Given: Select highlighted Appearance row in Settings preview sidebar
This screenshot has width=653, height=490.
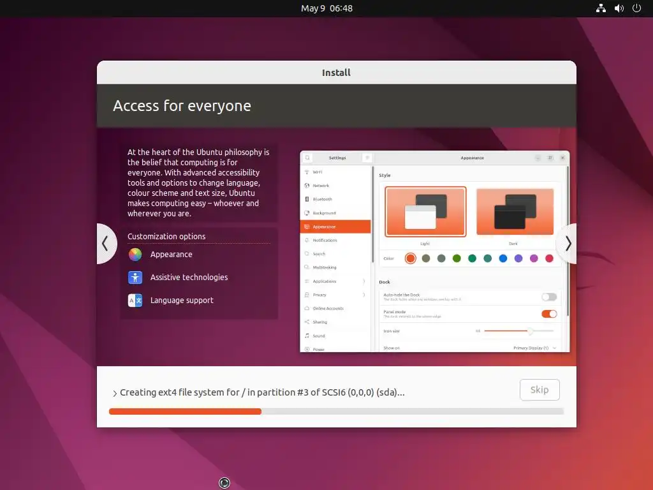Looking at the screenshot, I should 335,226.
